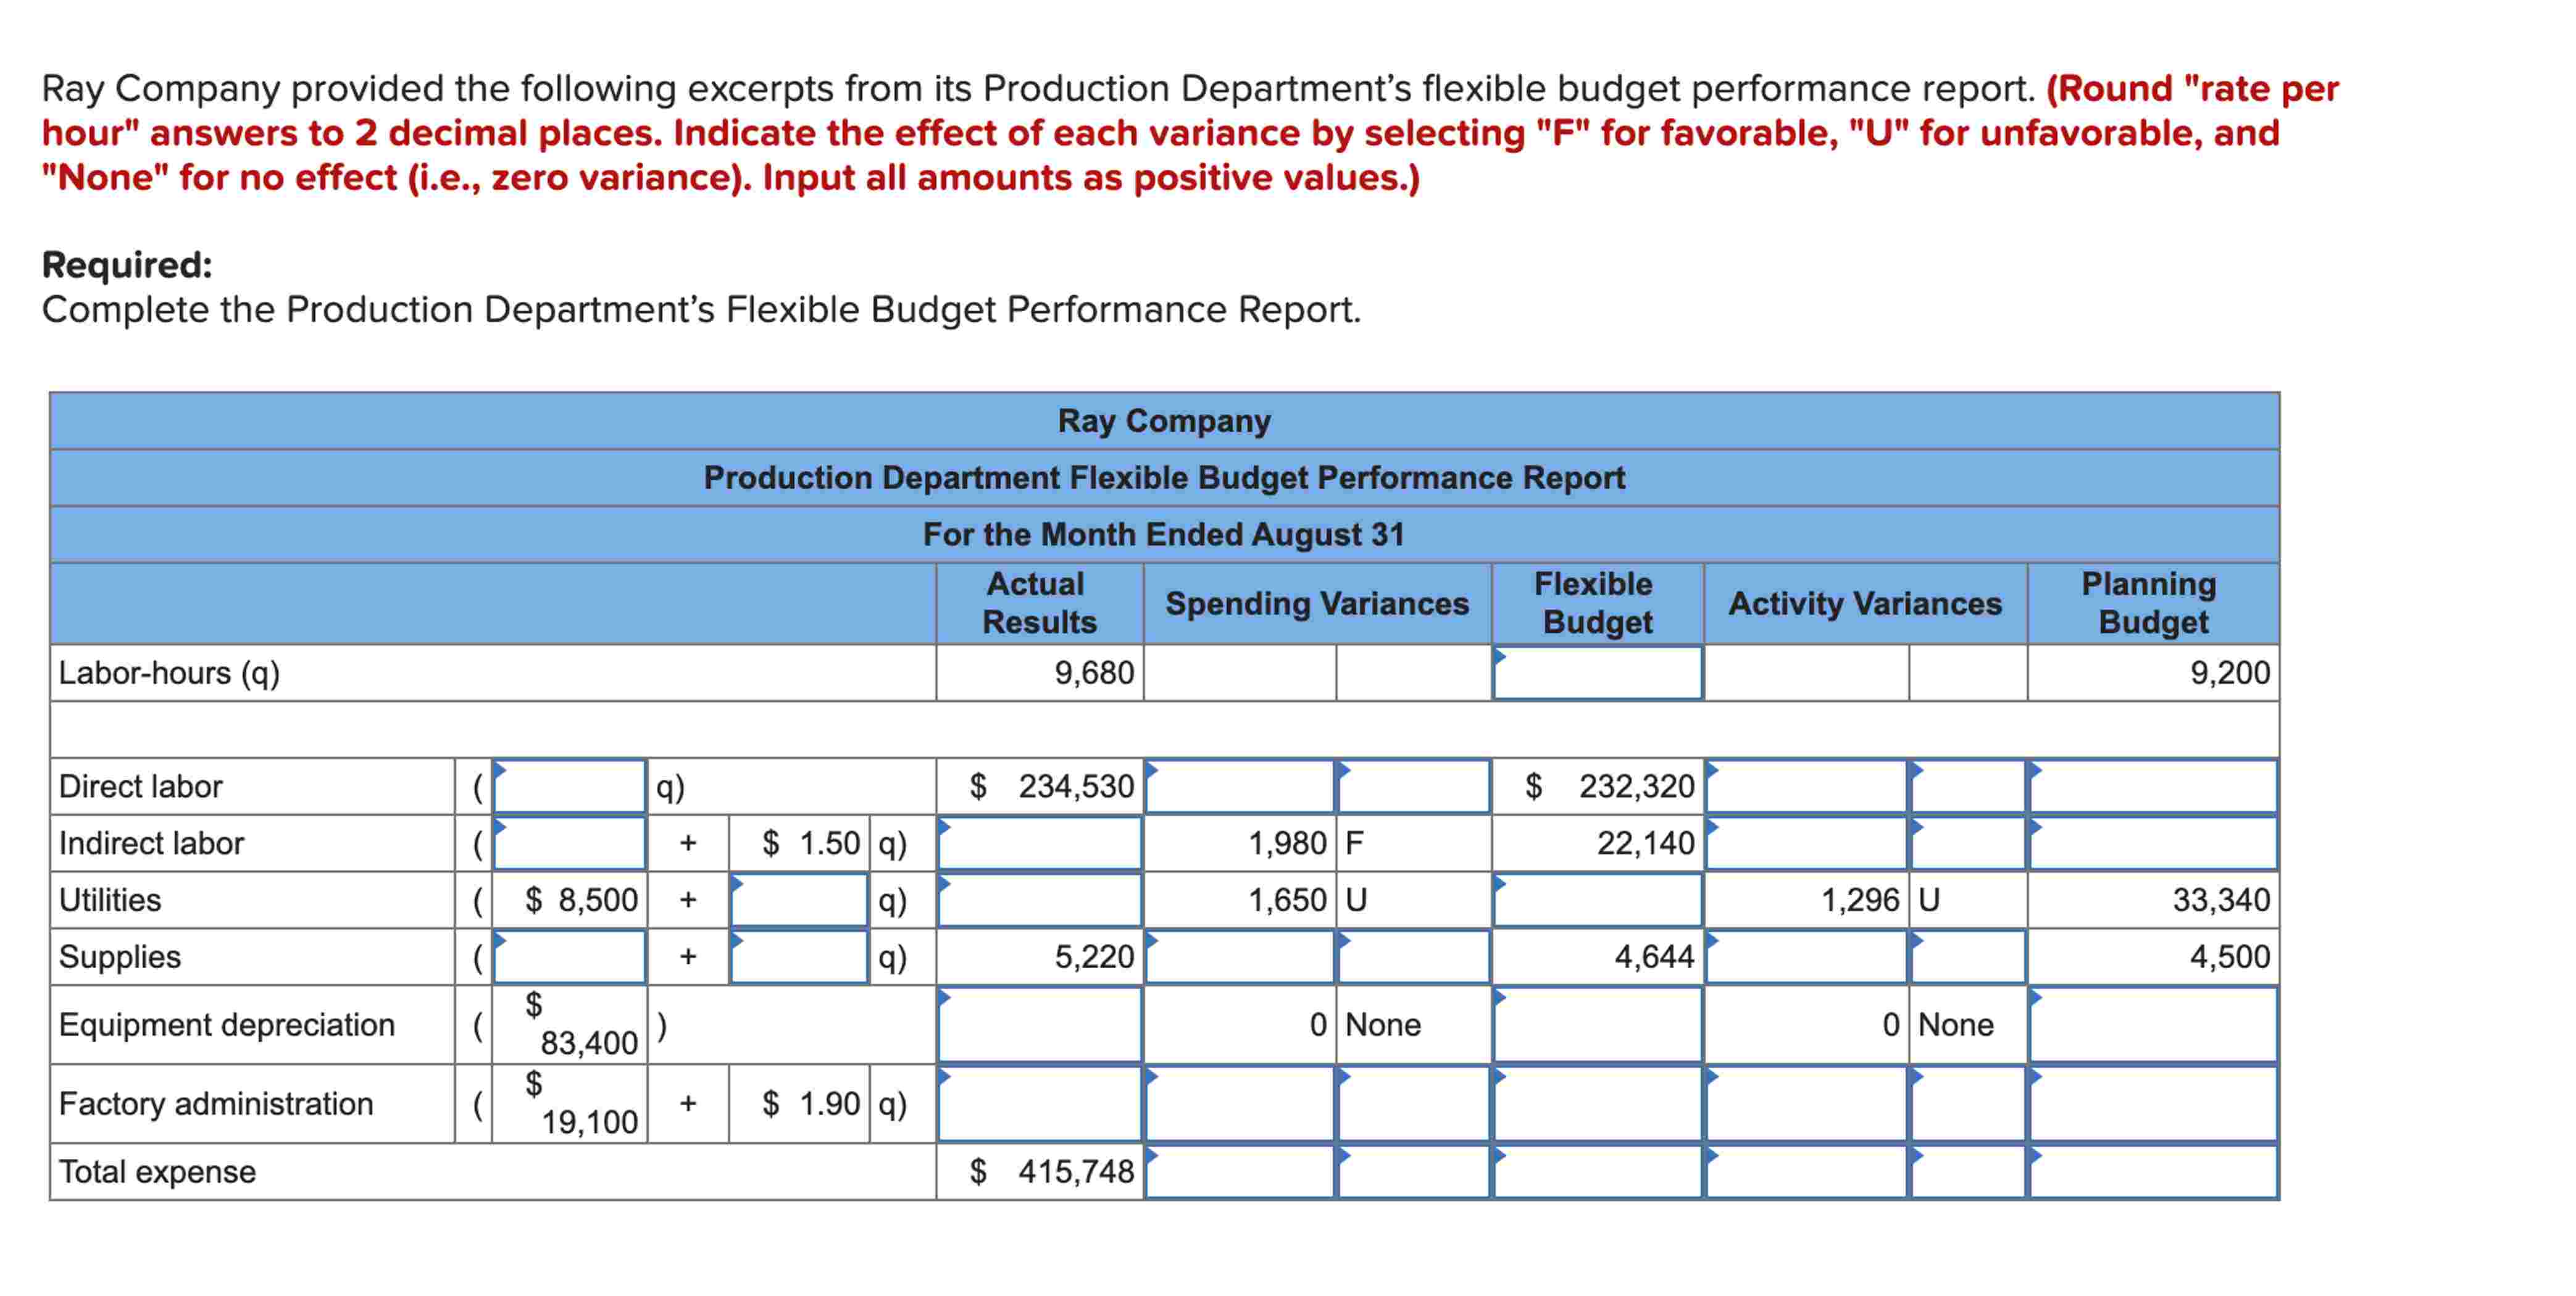Click Direct labor spending variance amount field
This screenshot has width=2576, height=1296.
point(1240,786)
